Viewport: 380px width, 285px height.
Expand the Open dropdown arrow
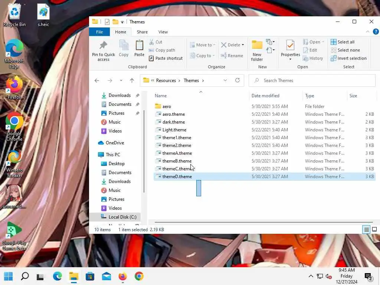tap(323, 42)
